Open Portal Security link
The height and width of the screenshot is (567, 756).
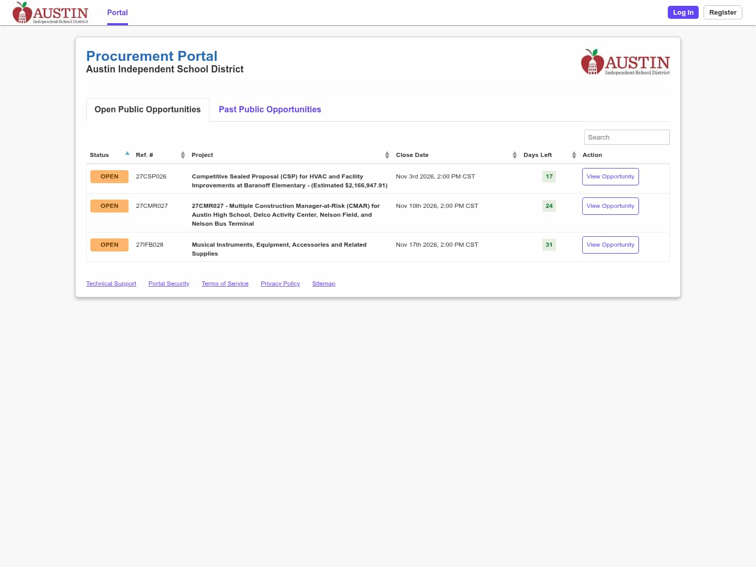169,283
